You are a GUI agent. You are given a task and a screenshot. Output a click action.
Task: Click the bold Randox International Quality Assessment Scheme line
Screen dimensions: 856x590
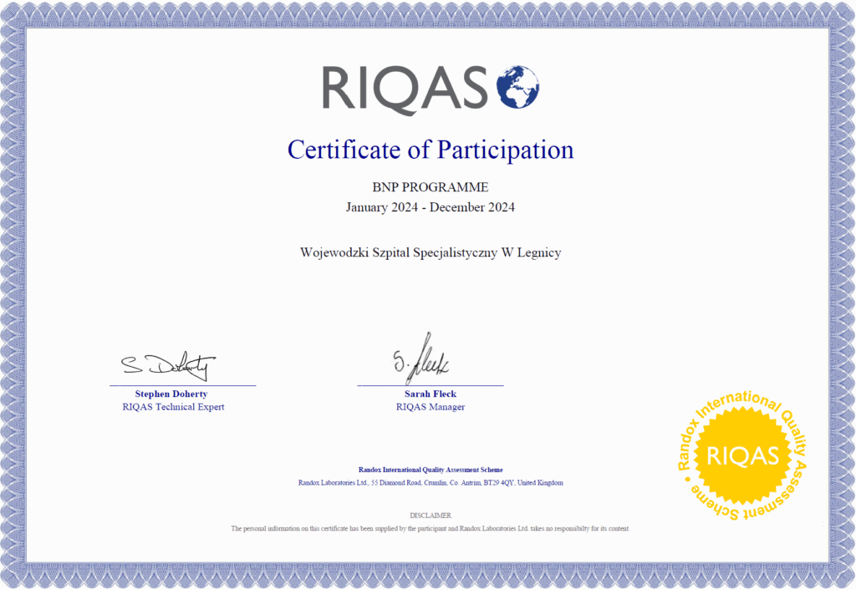pos(430,470)
